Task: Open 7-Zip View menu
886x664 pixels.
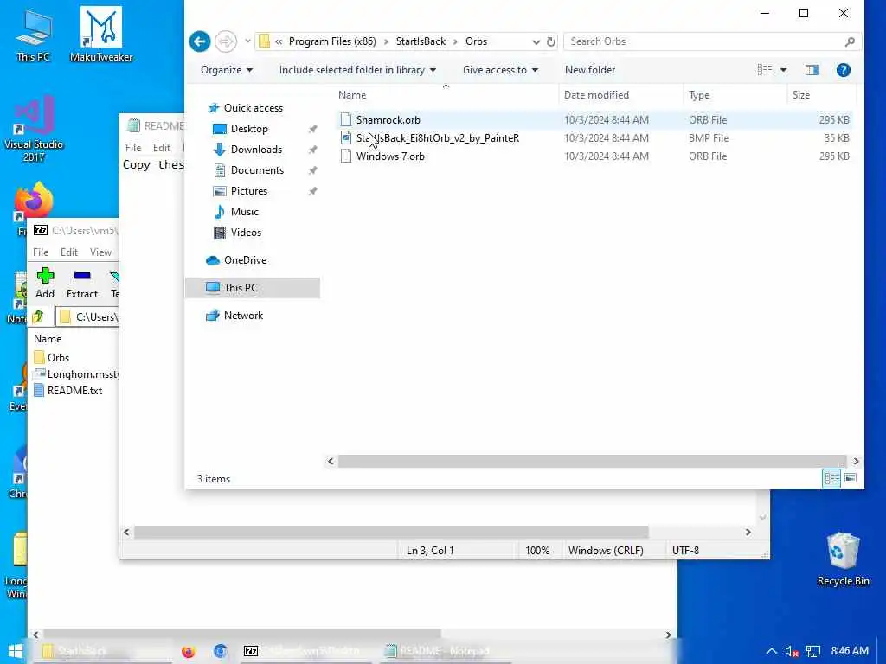Action: pyautogui.click(x=100, y=252)
